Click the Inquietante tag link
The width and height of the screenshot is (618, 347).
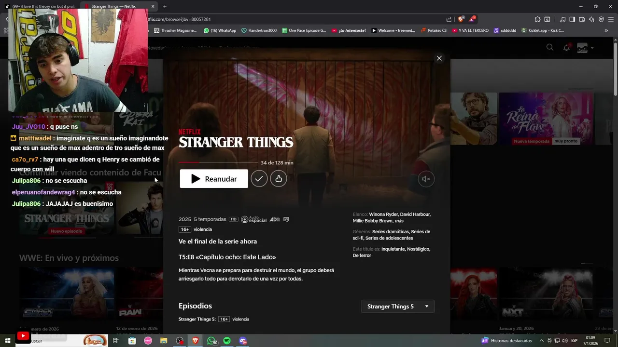click(393, 249)
